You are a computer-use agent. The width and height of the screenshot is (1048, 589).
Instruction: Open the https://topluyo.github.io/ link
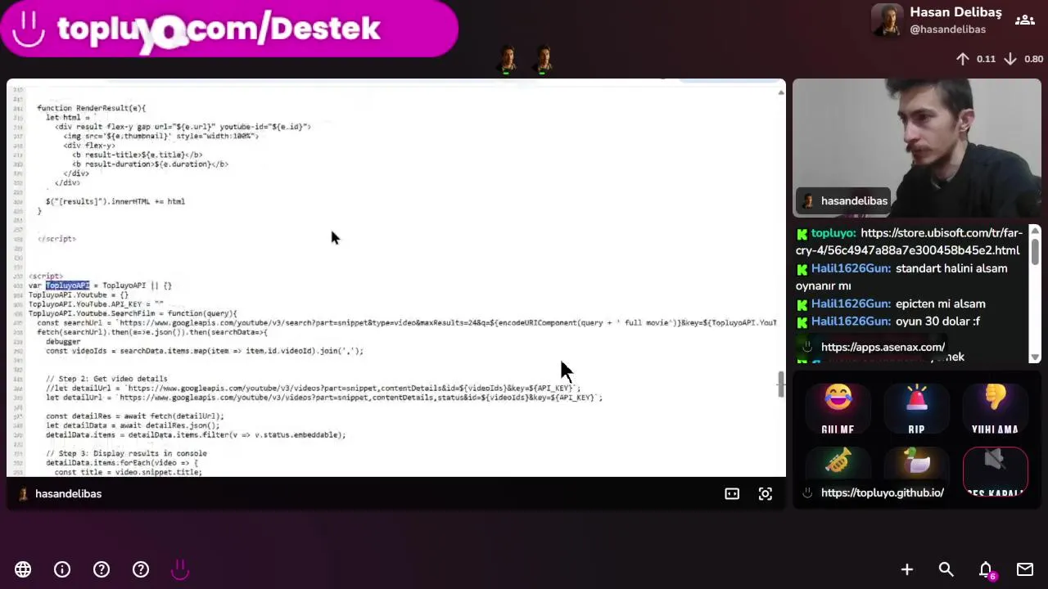[x=883, y=492]
